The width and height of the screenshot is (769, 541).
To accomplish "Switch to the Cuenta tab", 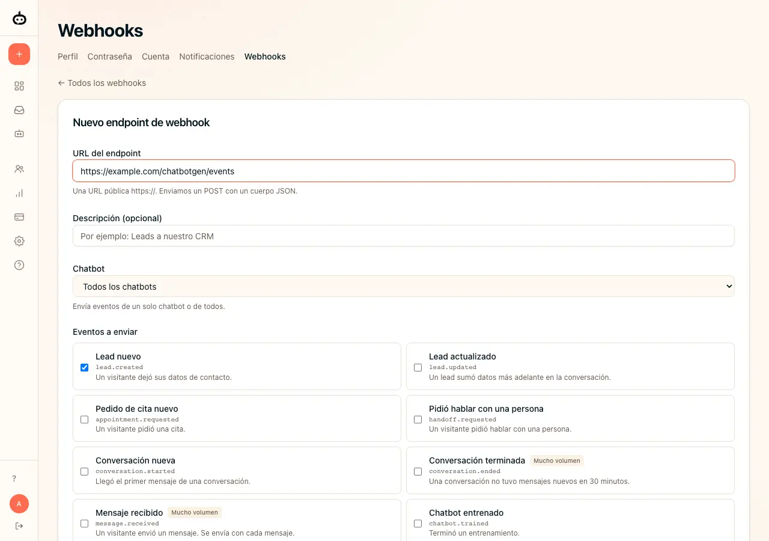I will pos(156,57).
